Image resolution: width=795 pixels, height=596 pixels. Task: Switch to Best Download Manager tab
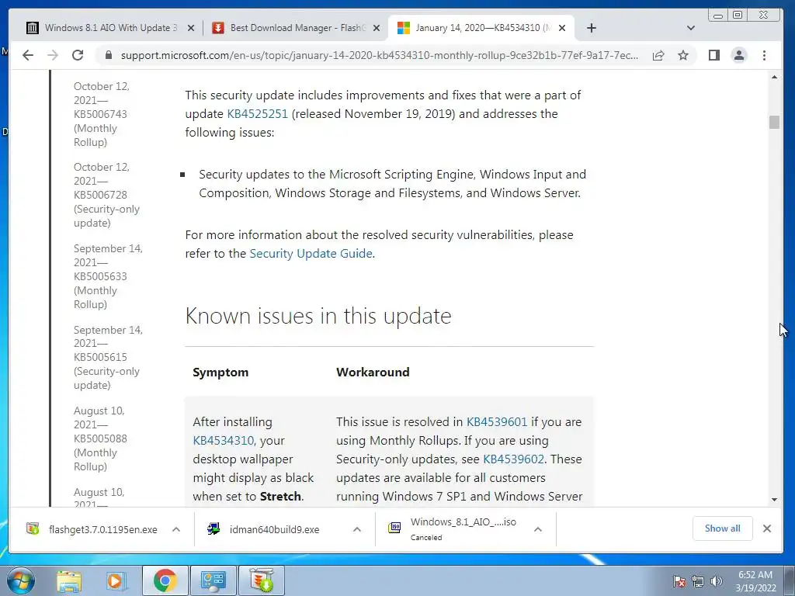297,28
